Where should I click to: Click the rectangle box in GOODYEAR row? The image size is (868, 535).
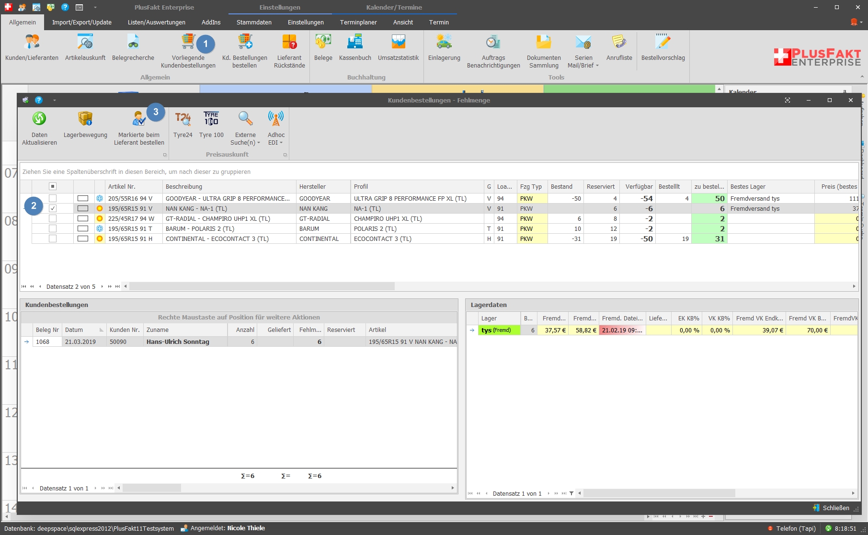point(83,198)
